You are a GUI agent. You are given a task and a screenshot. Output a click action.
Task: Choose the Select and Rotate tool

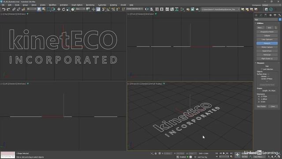tap(63, 9)
